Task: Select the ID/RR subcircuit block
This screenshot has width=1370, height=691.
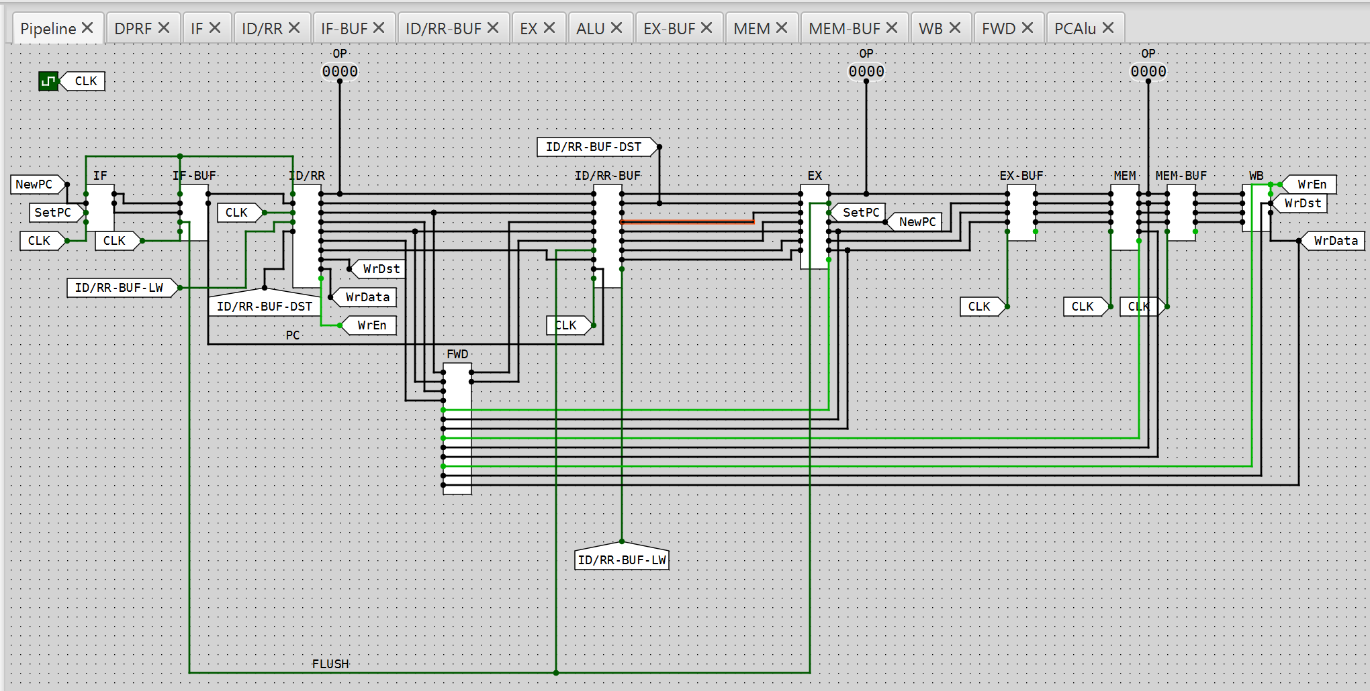Action: [307, 235]
